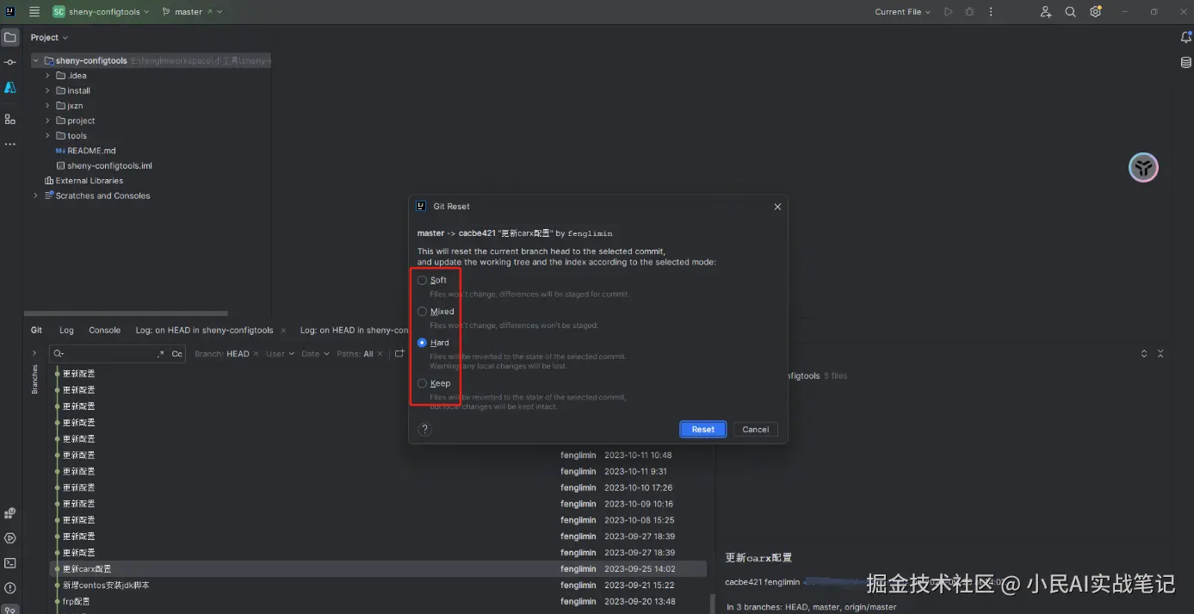The height and width of the screenshot is (614, 1194).
Task: Click the Run button in the top toolbar
Action: [x=948, y=12]
